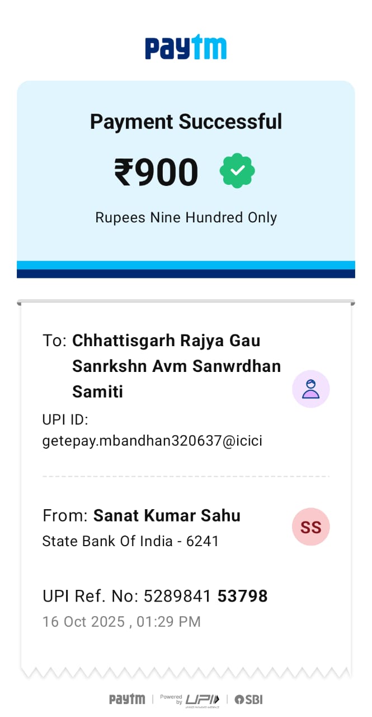Tap the SS sender avatar
The image size is (372, 717).
[x=310, y=527]
